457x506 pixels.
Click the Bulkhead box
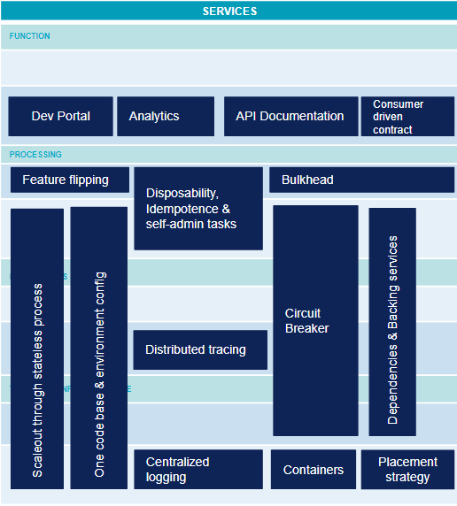tap(361, 180)
